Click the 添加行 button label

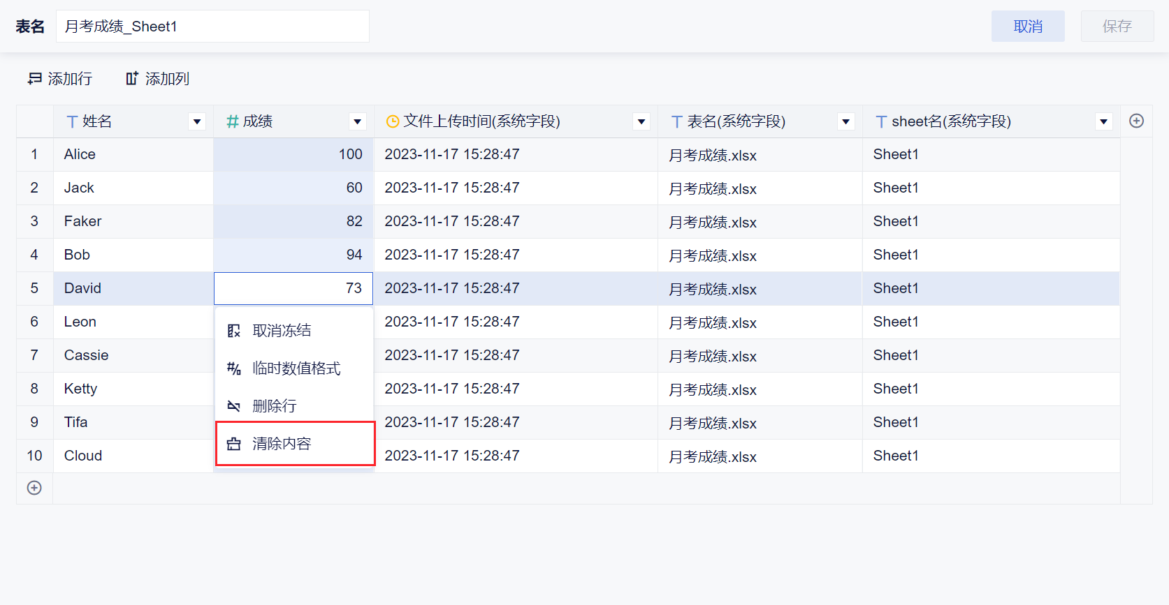[70, 79]
